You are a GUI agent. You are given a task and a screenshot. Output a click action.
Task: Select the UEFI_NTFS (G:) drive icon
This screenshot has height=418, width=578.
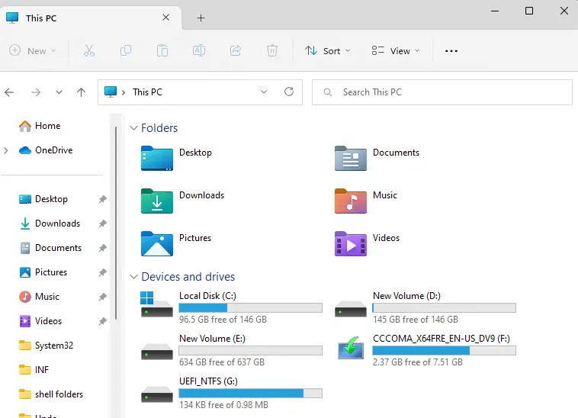click(156, 394)
